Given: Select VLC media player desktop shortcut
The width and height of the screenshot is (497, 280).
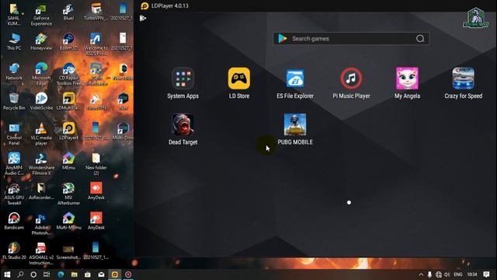Looking at the screenshot, I should [41, 135].
